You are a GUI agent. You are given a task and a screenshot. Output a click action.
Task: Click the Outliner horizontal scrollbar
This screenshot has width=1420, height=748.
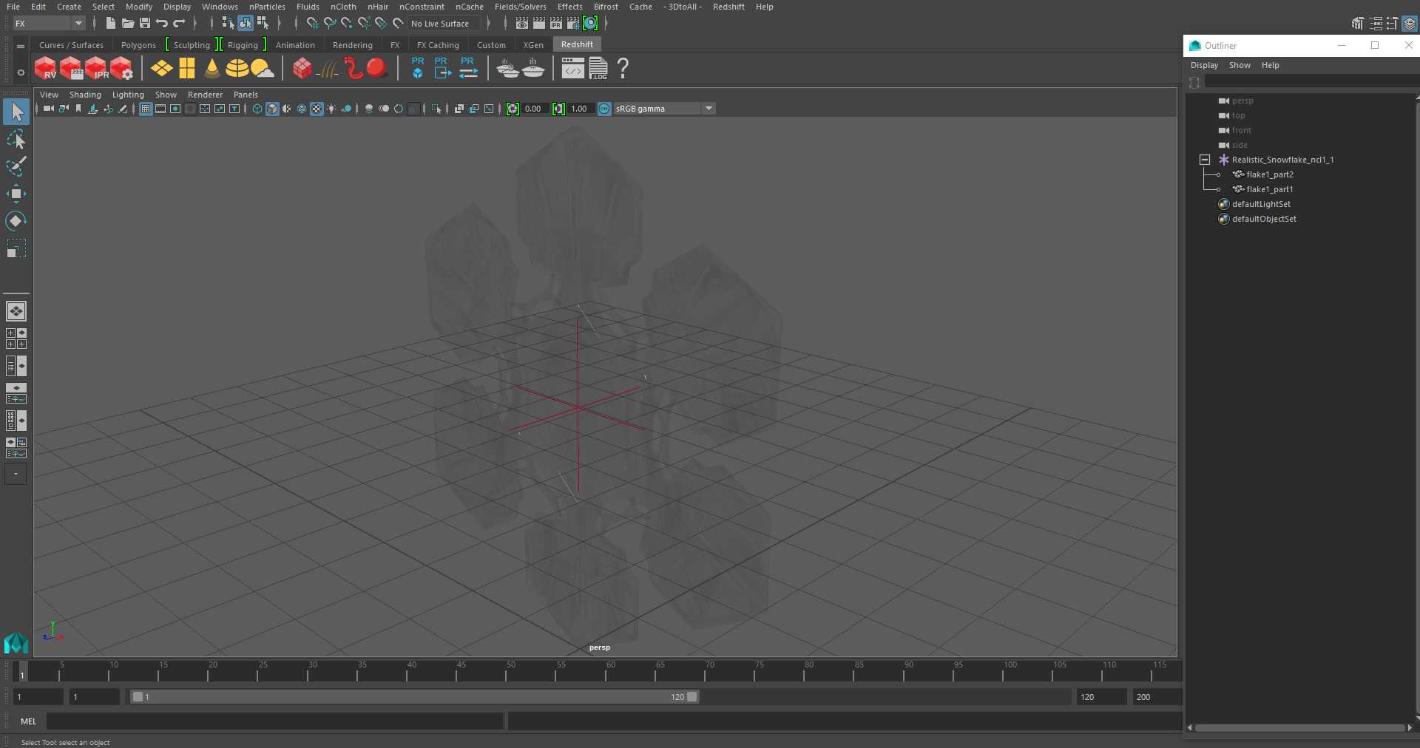(1299, 727)
